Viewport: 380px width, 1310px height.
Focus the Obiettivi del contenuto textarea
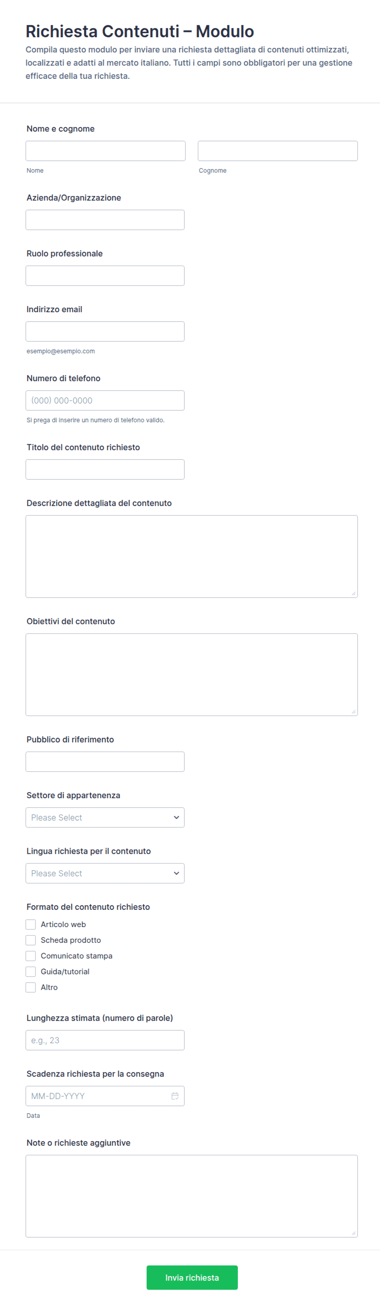click(x=192, y=674)
